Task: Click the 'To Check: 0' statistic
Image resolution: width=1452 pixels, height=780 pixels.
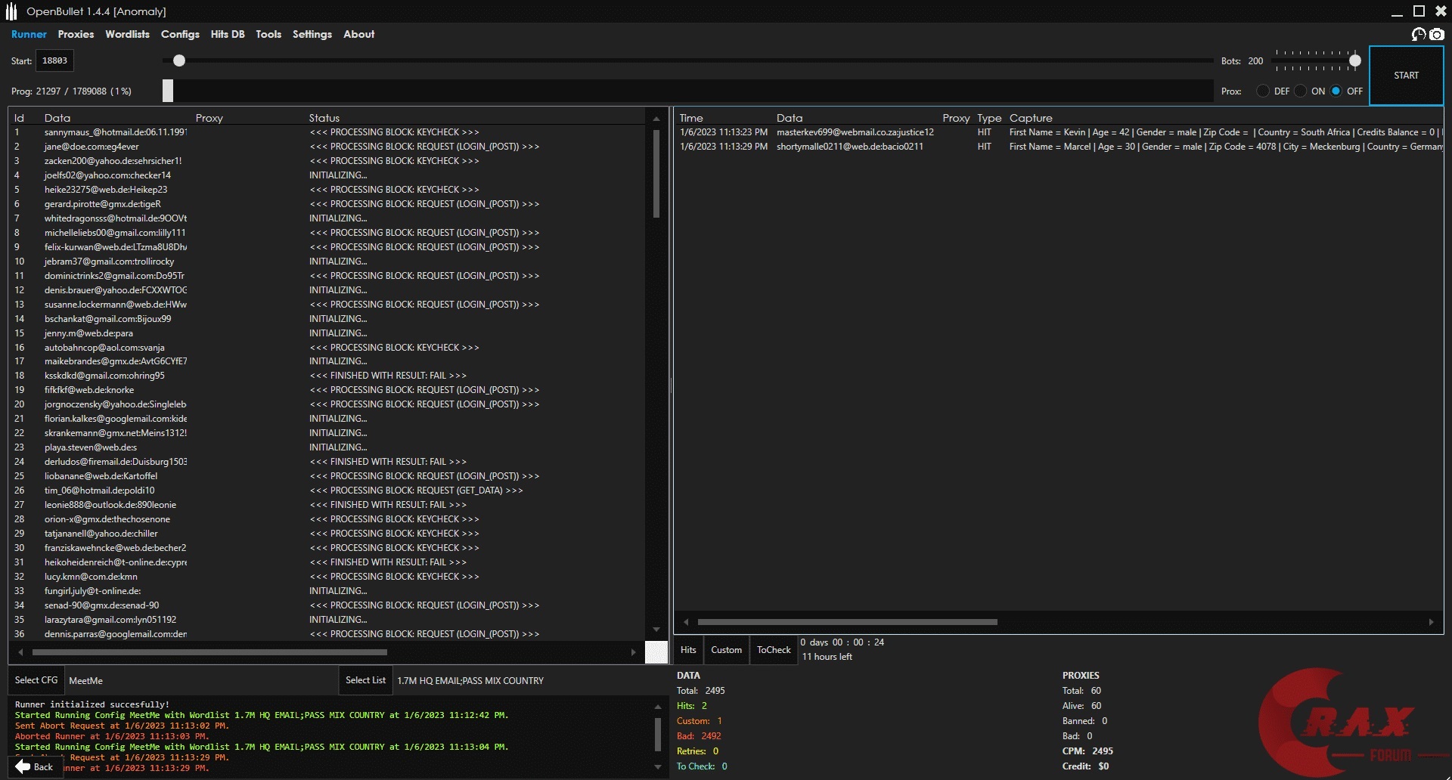Action: [702, 766]
